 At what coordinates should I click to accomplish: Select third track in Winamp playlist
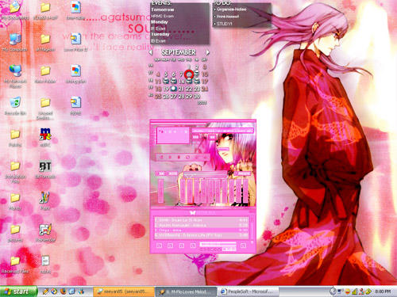tap(201, 230)
